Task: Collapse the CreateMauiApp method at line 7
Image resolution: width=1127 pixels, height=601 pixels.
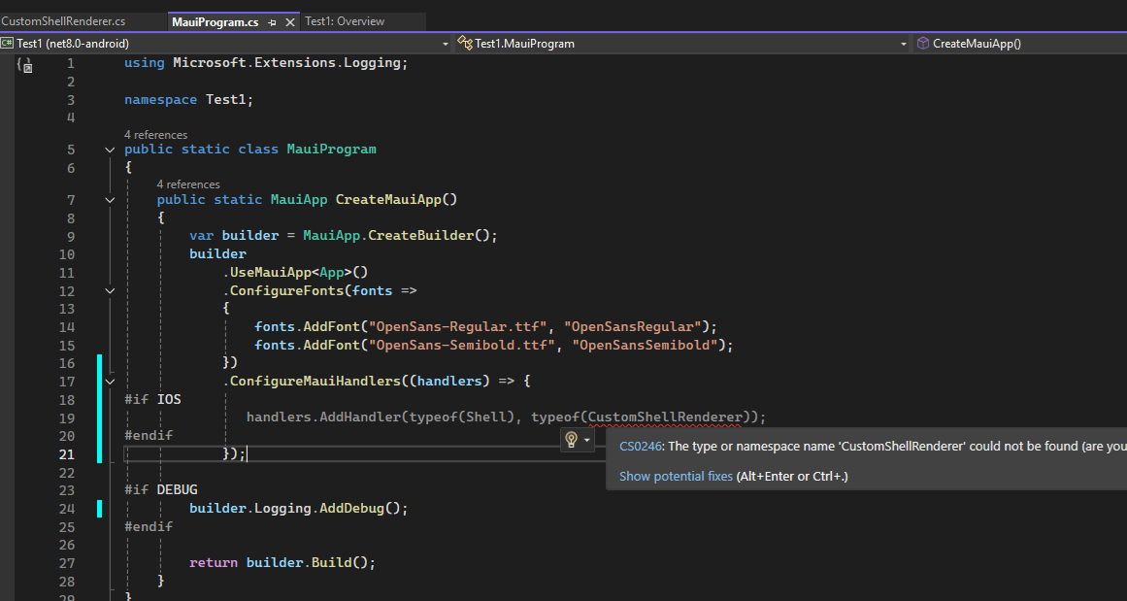Action: 110,200
